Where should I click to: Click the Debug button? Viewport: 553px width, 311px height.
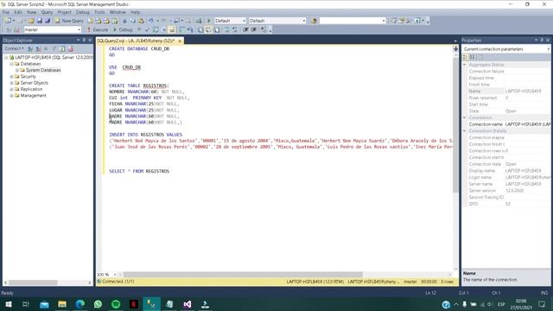[x=123, y=29]
